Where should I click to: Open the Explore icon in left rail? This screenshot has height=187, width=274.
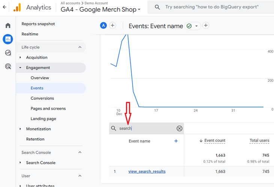click(8, 53)
